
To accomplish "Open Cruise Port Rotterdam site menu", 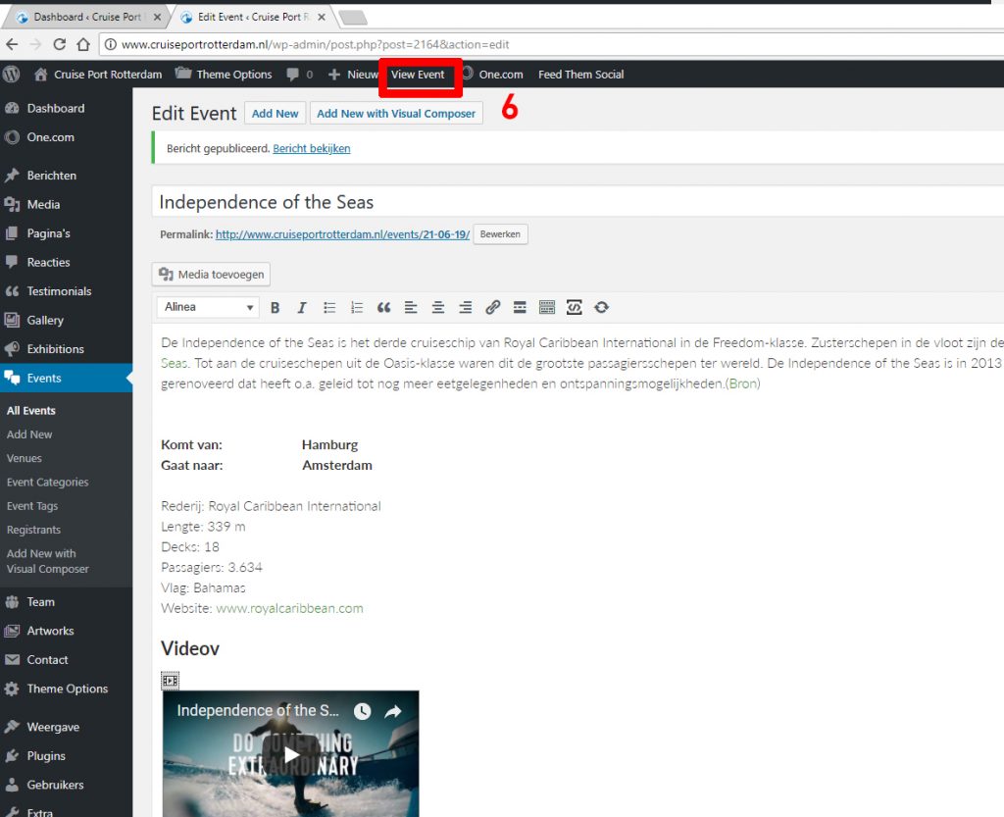I will 98,75.
